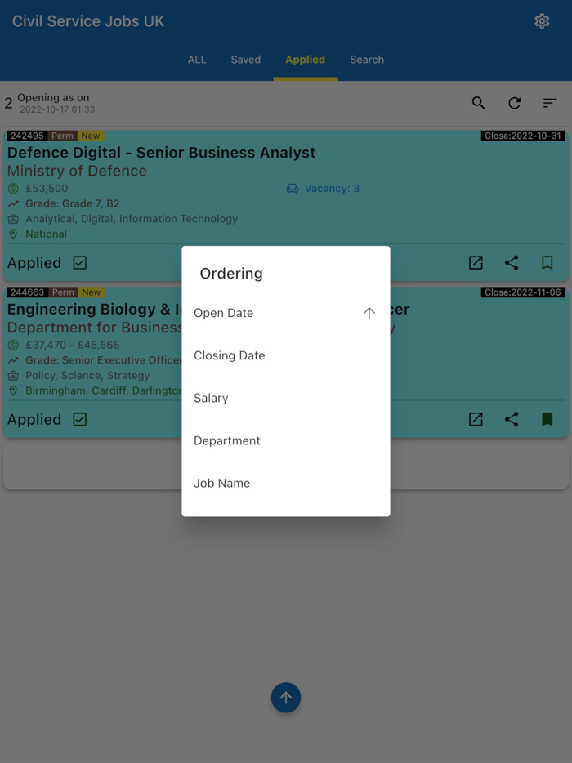Click Close:2022-11-06 date badge
572x763 pixels.
(x=523, y=292)
